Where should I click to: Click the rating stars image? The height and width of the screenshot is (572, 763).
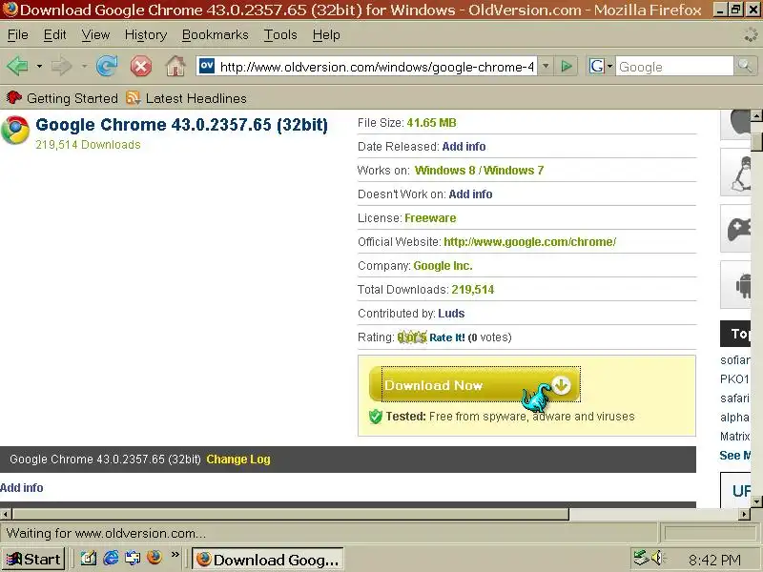412,337
